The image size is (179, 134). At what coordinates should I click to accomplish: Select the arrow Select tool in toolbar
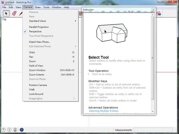tap(6, 13)
